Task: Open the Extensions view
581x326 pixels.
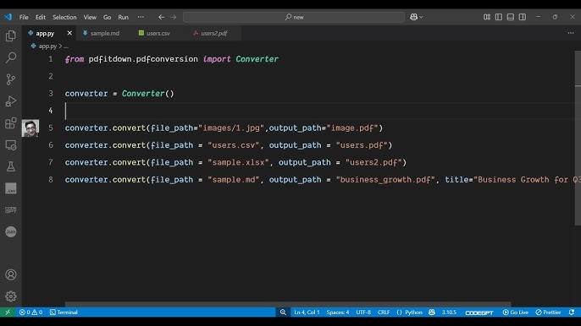Action: (11, 122)
